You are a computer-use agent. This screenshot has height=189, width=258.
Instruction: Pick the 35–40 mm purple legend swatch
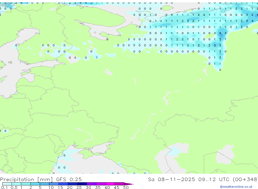pyautogui.click(x=101, y=184)
